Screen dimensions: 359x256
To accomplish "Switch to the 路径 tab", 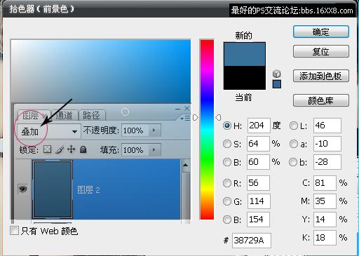I will pos(91,115).
